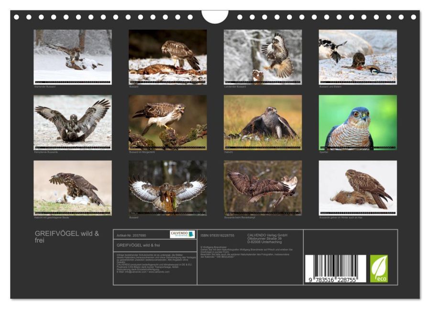The image size is (430, 309).
Task: Click the CALVENDO Verlag GmbH address
Action: [x=267, y=238]
